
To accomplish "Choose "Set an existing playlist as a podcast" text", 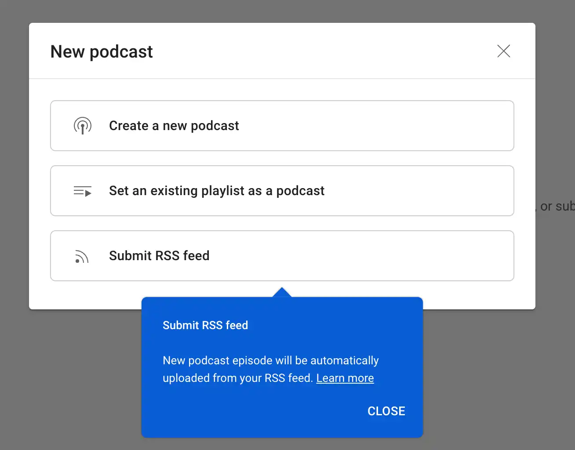I will click(217, 191).
